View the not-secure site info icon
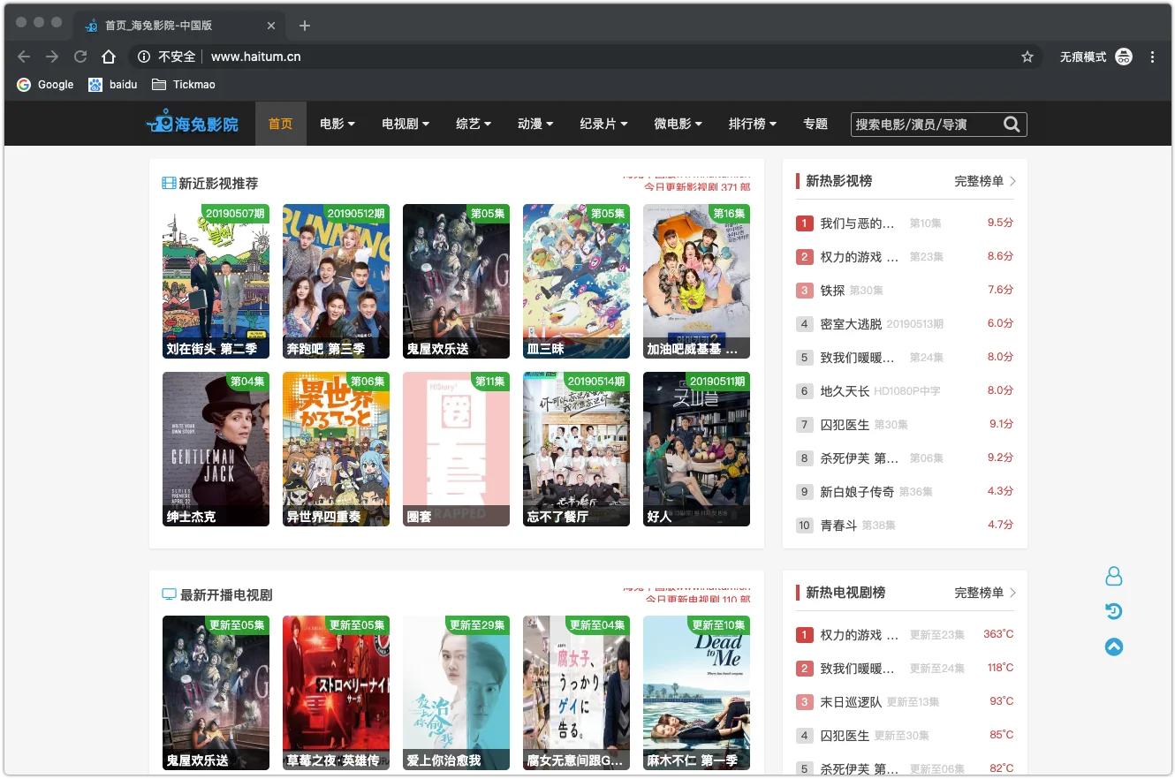 [x=144, y=57]
